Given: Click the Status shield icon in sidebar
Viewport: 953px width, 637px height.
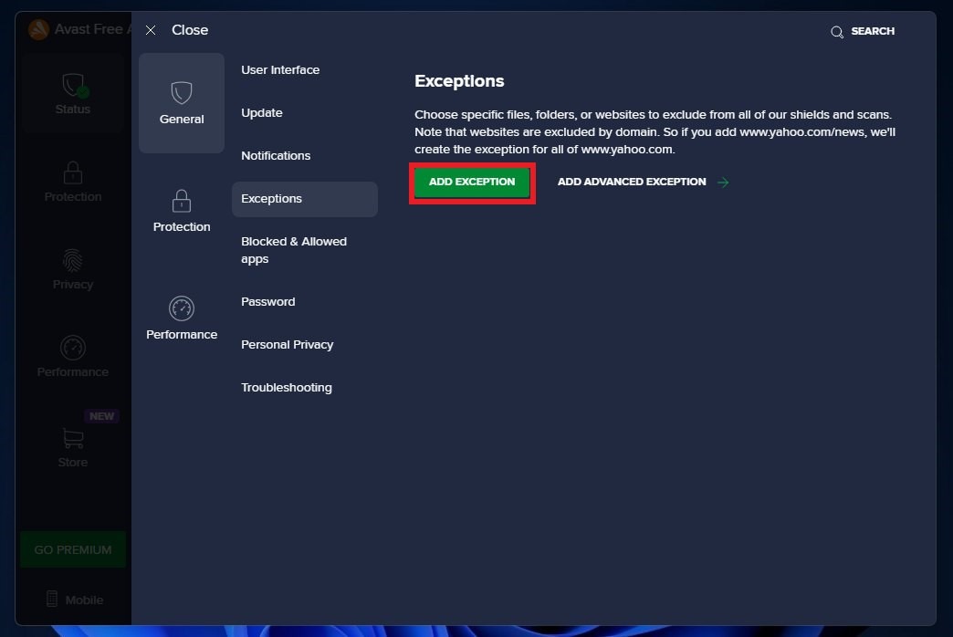Looking at the screenshot, I should (73, 86).
